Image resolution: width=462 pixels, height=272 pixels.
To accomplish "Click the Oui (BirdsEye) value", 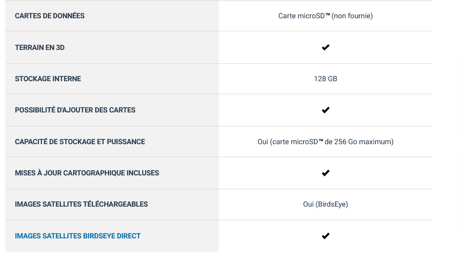I will click(x=325, y=204).
